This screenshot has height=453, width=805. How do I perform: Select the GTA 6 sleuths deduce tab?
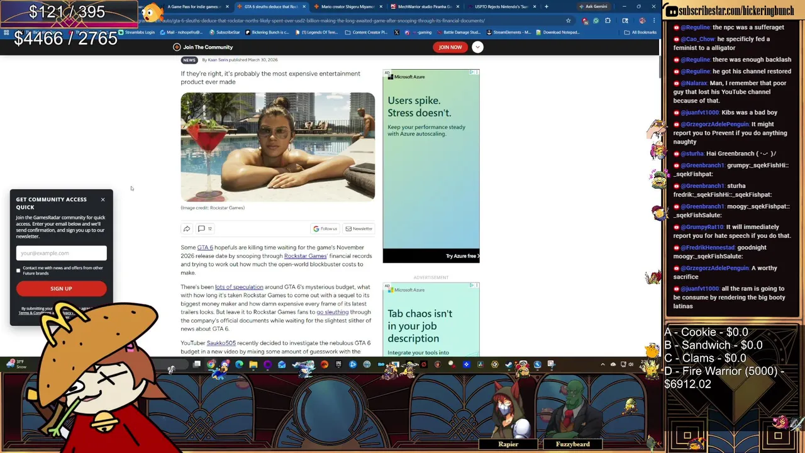pos(270,6)
